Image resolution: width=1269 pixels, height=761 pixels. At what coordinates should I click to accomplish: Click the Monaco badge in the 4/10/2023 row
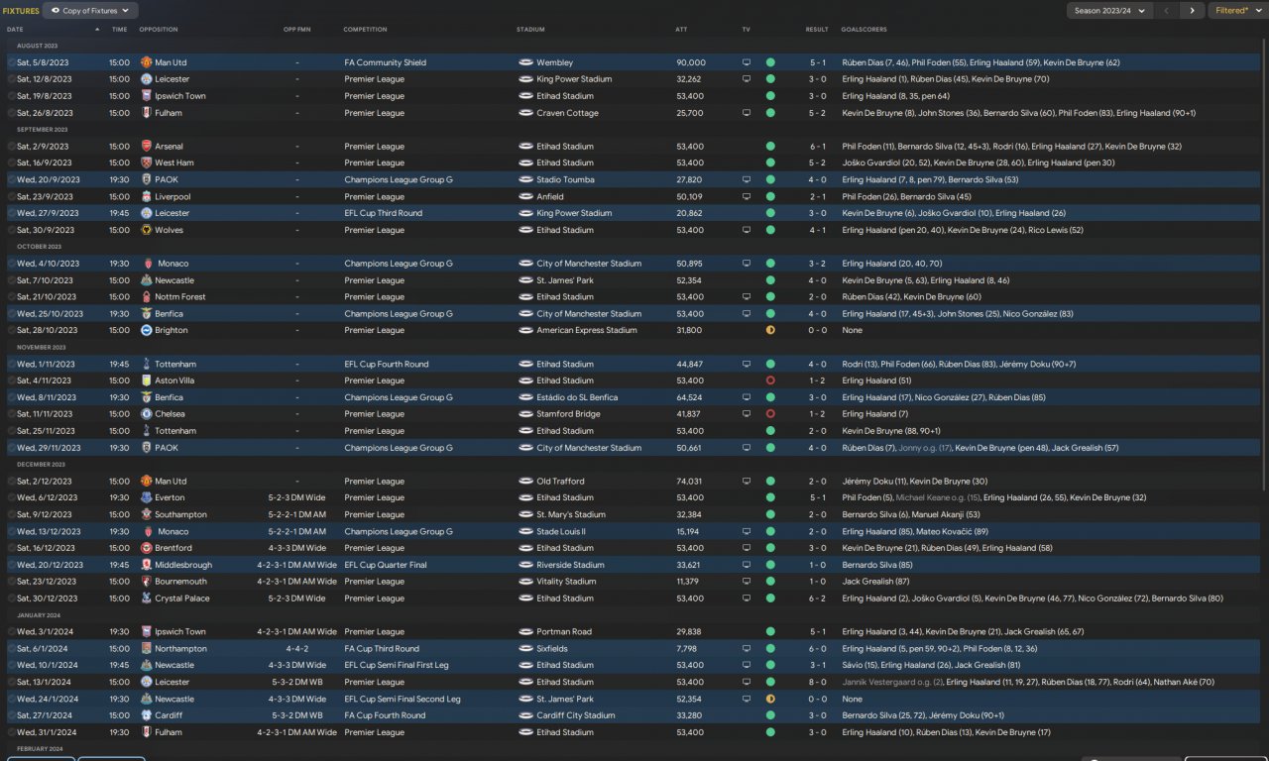coord(150,264)
